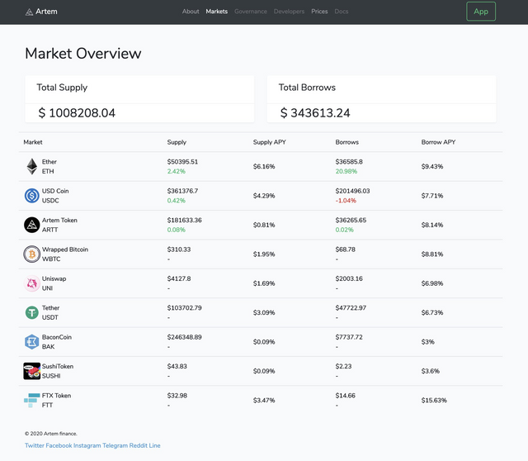The image size is (528, 461).
Task: Click the Artem brand name
Action: (x=46, y=12)
